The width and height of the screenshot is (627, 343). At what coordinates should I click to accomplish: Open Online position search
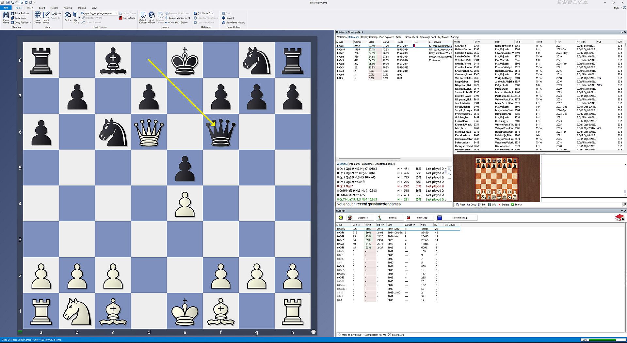(68, 17)
